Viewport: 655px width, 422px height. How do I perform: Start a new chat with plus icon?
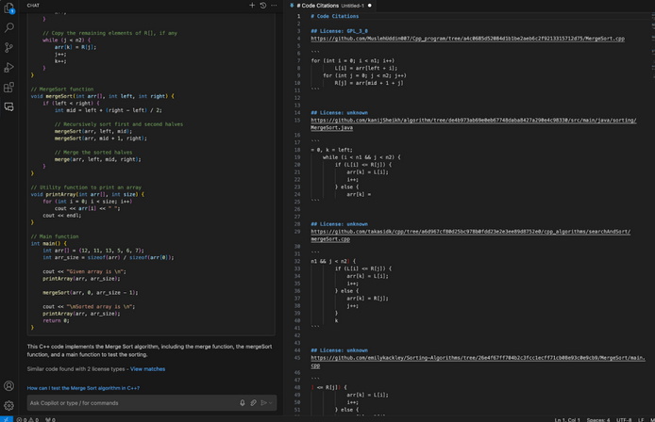pos(251,6)
